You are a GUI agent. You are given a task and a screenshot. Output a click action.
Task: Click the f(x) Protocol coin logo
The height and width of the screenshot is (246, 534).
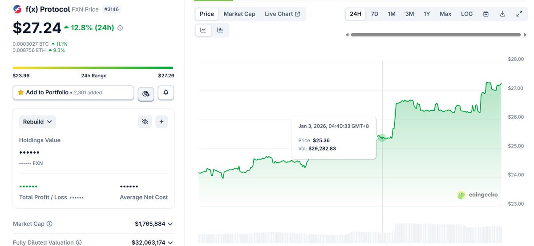pos(17,9)
